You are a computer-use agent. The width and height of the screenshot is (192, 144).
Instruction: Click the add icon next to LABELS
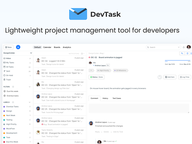click(13, 102)
